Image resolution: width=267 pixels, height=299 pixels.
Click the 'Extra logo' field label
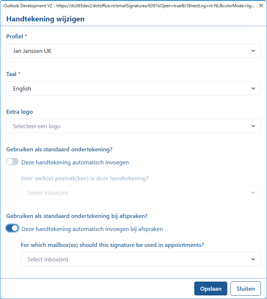(20, 112)
